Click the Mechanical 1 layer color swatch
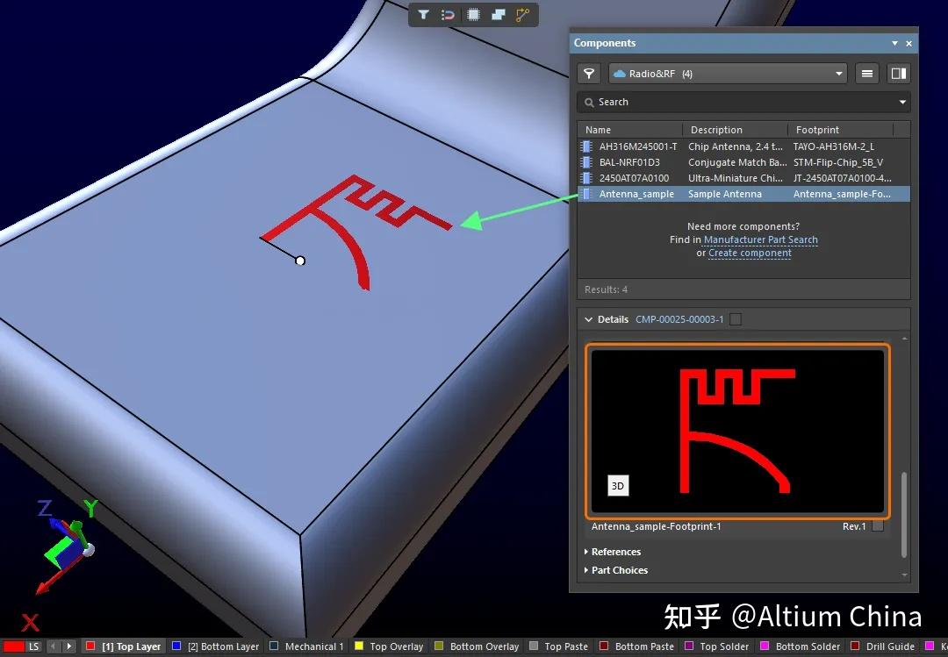The height and width of the screenshot is (657, 948). [274, 646]
